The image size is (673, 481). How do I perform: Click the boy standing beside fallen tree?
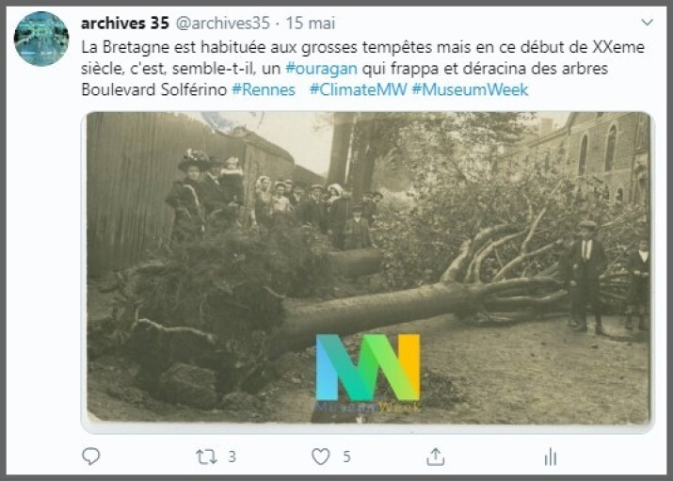click(585, 277)
